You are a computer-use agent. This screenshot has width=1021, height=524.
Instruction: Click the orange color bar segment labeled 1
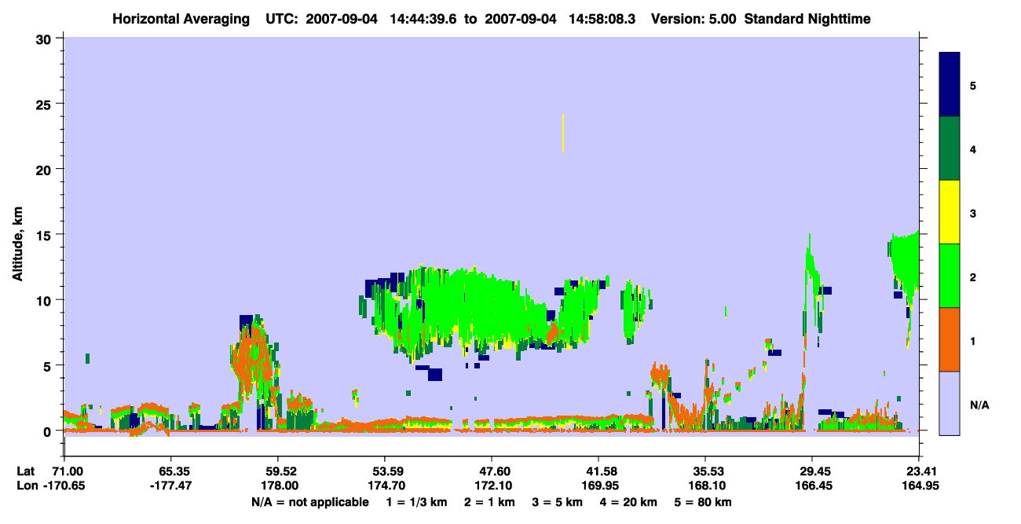950,339
